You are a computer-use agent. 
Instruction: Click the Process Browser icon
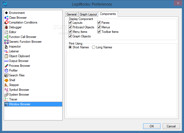(6, 66)
